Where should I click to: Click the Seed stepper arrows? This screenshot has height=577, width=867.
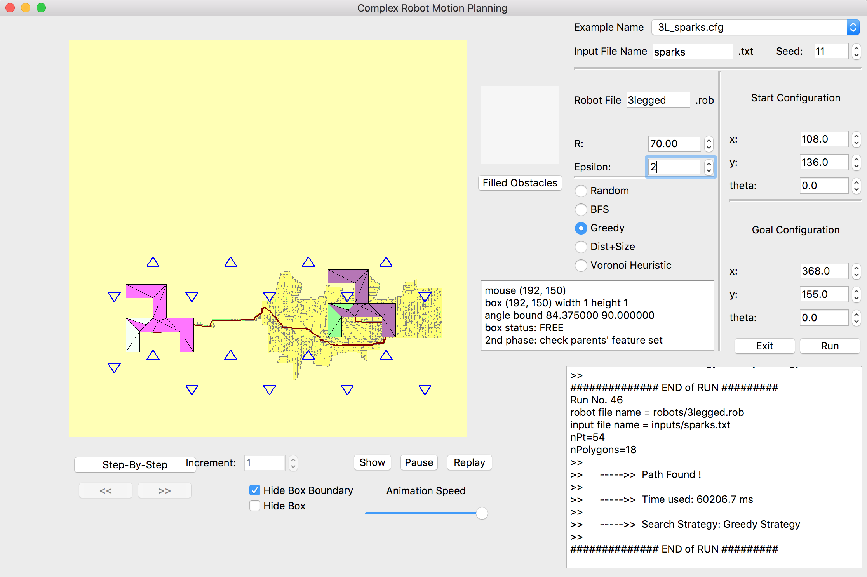tap(856, 51)
